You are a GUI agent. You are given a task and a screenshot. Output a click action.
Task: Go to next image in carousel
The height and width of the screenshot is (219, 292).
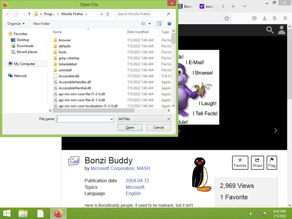pos(276,130)
